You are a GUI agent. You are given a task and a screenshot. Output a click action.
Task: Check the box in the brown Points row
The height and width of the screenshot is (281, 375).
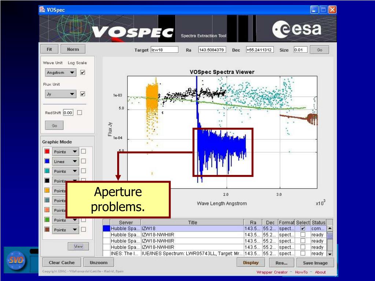[83, 229]
